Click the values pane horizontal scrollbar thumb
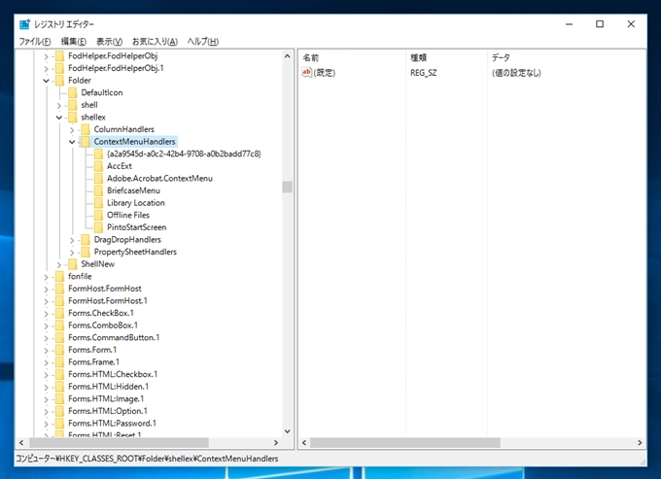 [405, 443]
